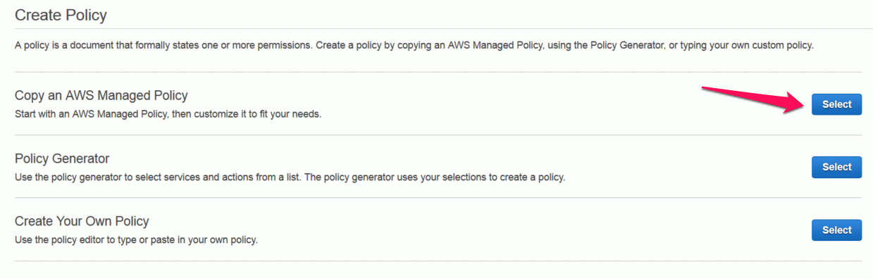Click the intro sentence 'A policy is a document'
The image size is (873, 279).
coord(414,46)
